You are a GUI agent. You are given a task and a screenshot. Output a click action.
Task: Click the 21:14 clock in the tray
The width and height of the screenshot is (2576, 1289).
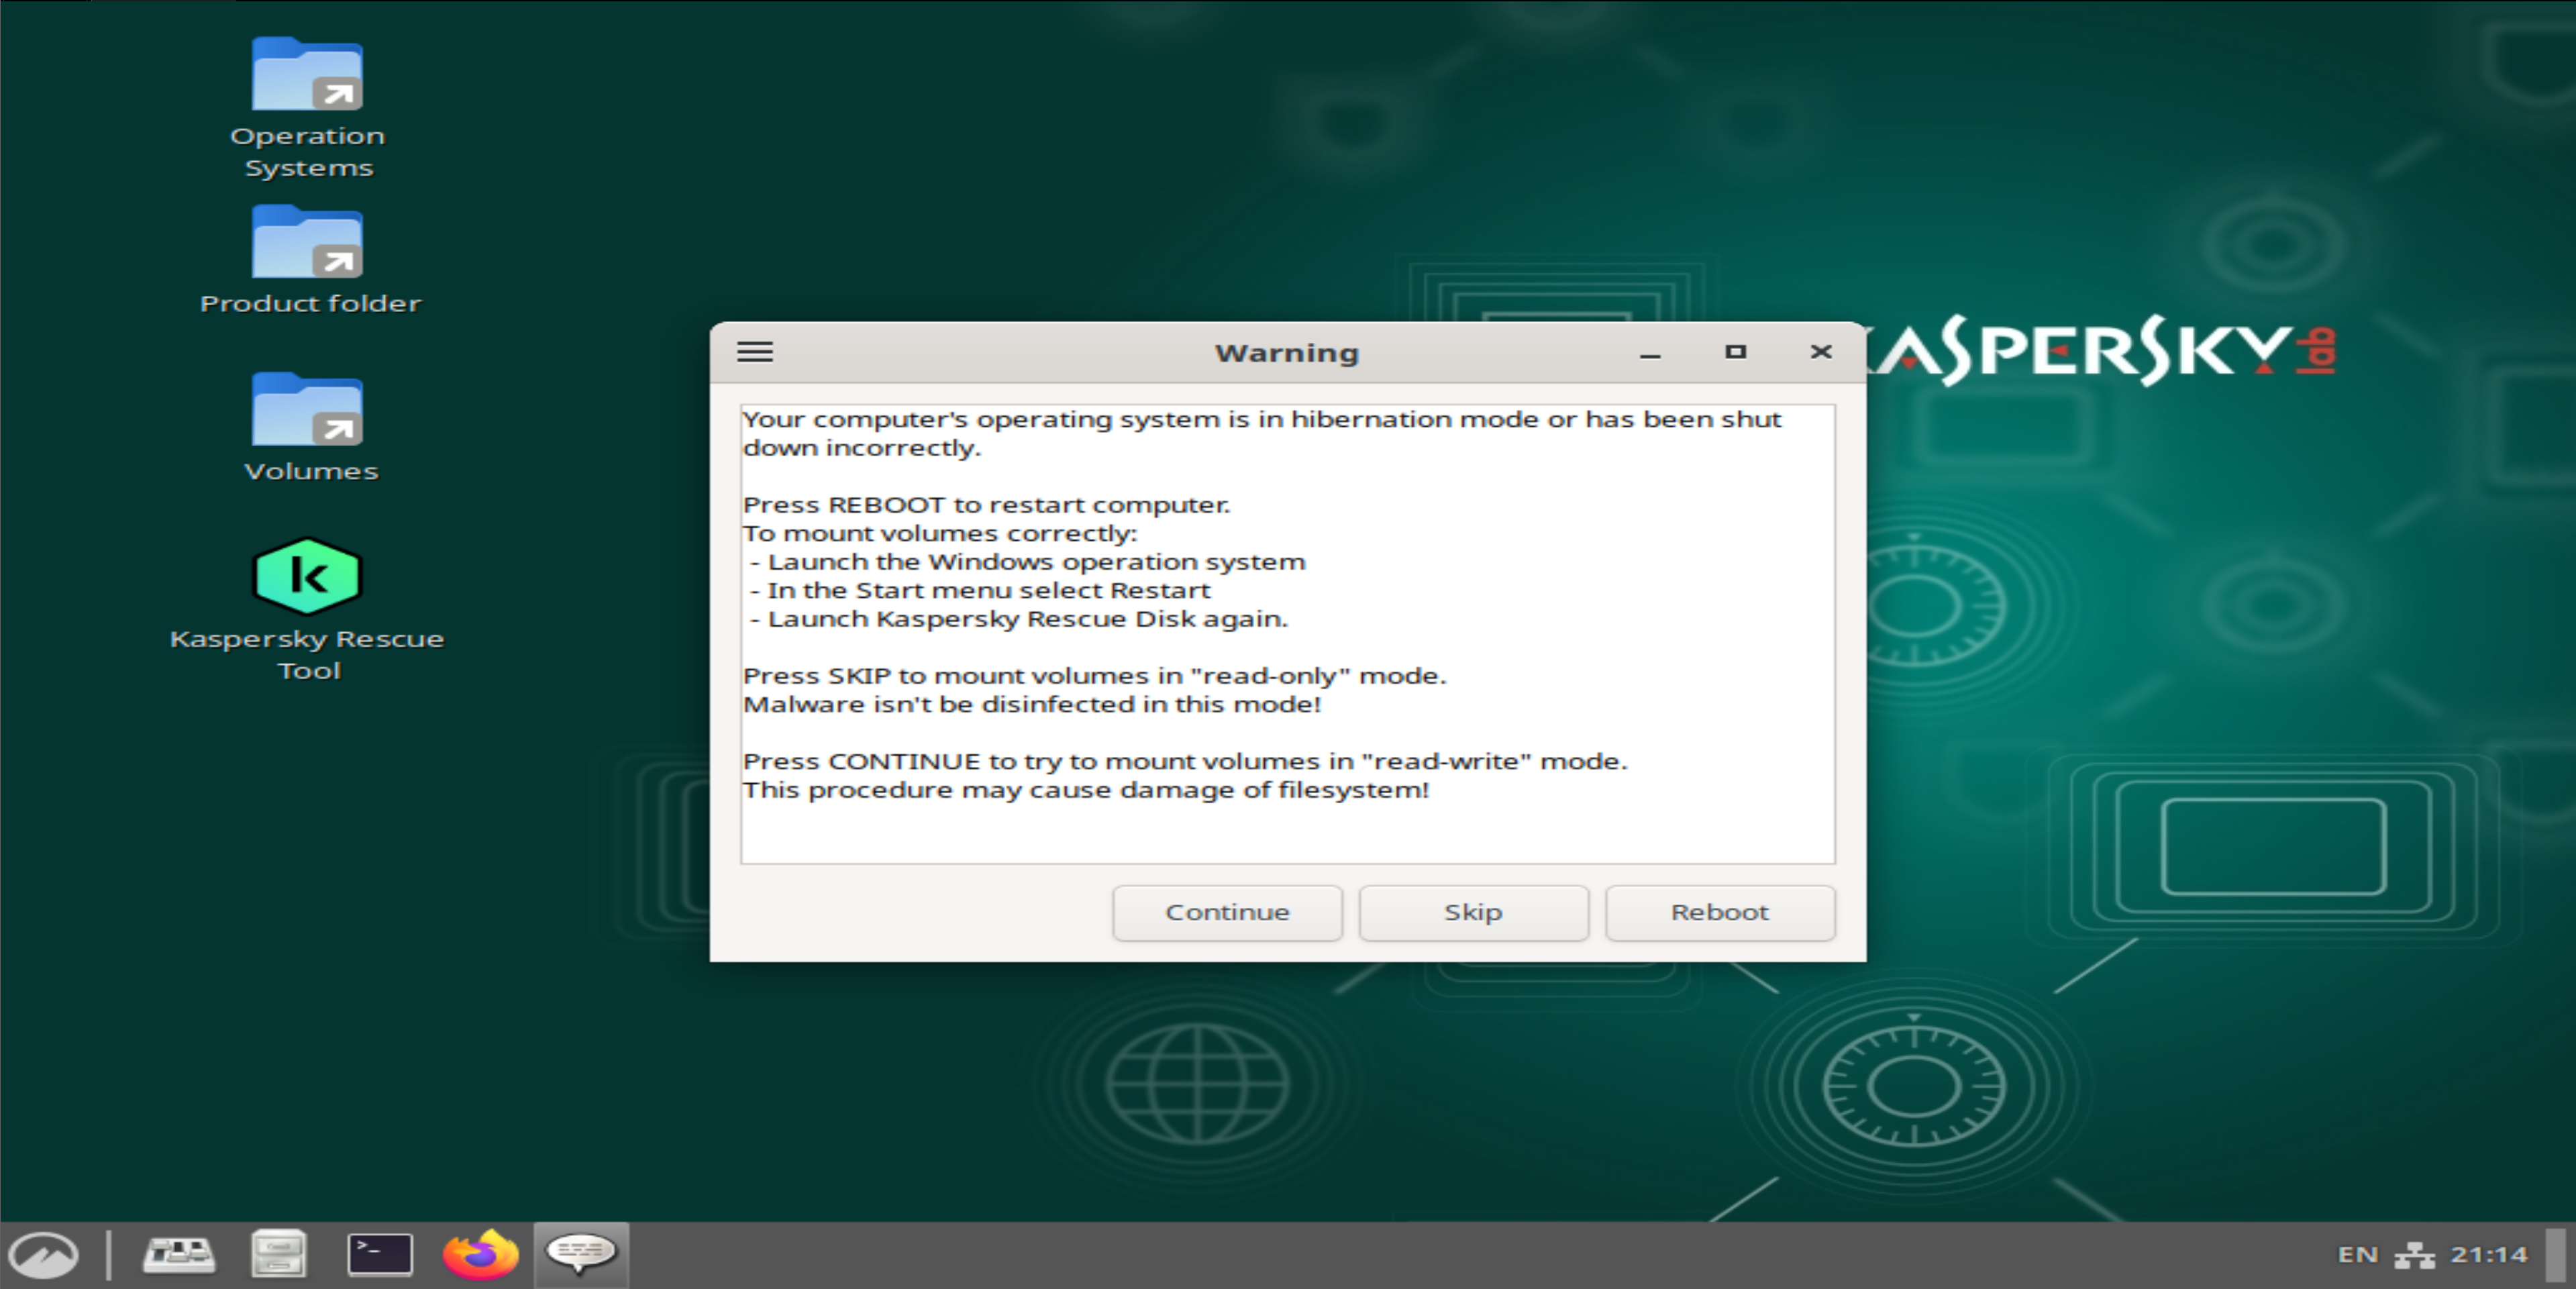(2488, 1255)
